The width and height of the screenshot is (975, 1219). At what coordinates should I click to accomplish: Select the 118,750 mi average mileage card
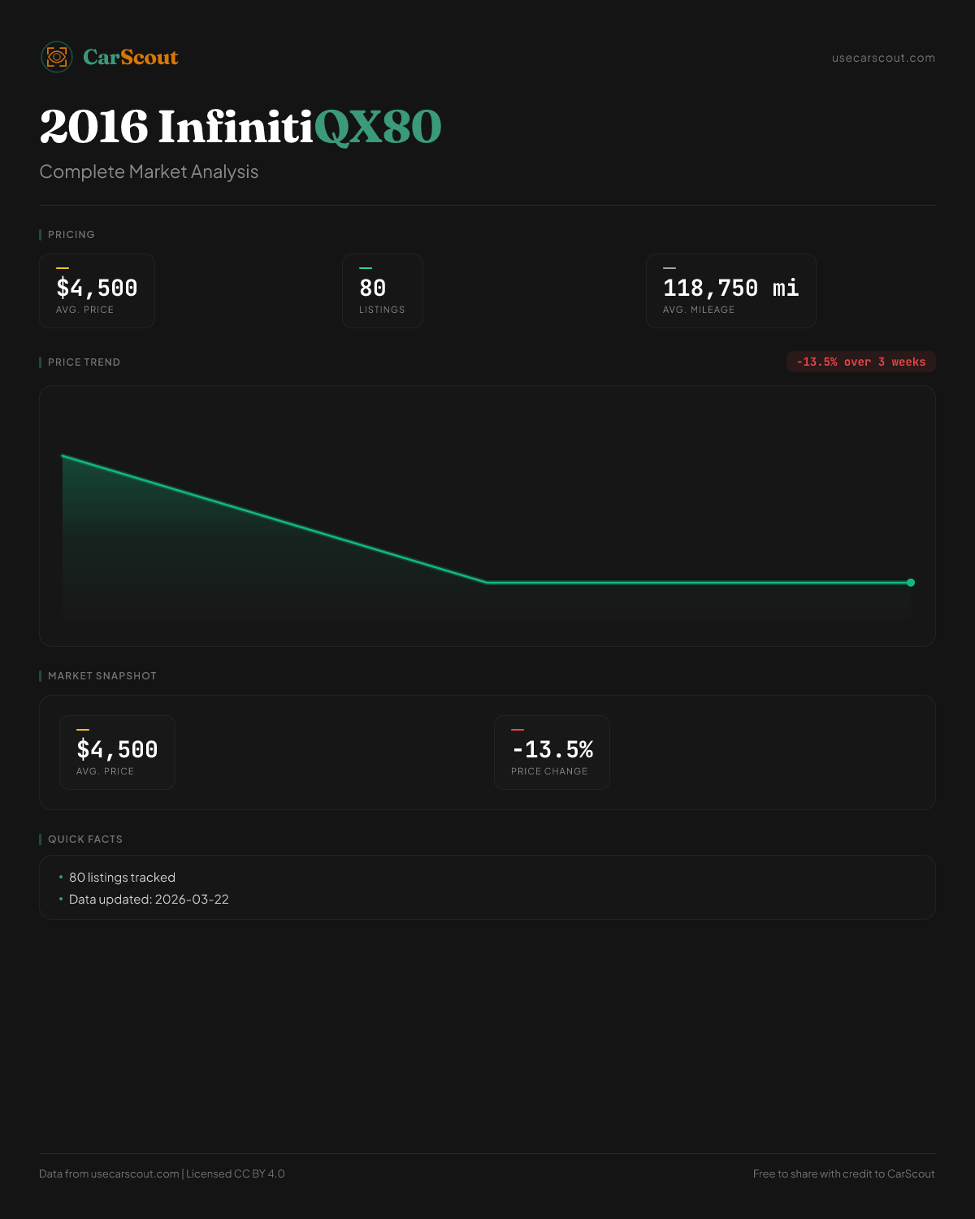coord(730,291)
